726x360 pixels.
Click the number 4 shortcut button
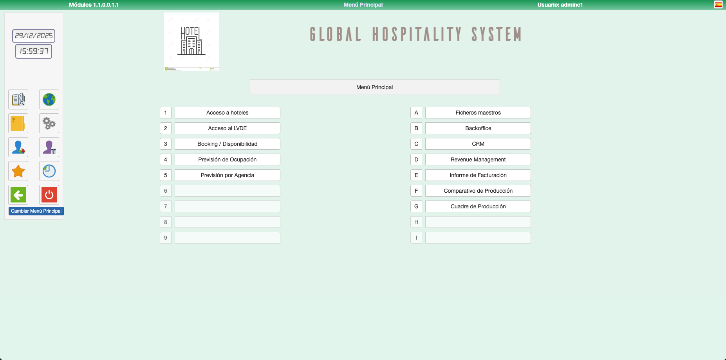click(165, 159)
